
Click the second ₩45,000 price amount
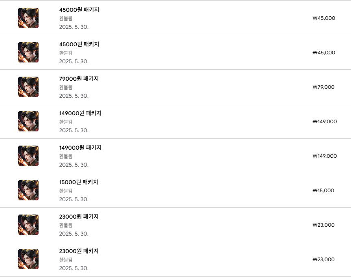point(324,52)
